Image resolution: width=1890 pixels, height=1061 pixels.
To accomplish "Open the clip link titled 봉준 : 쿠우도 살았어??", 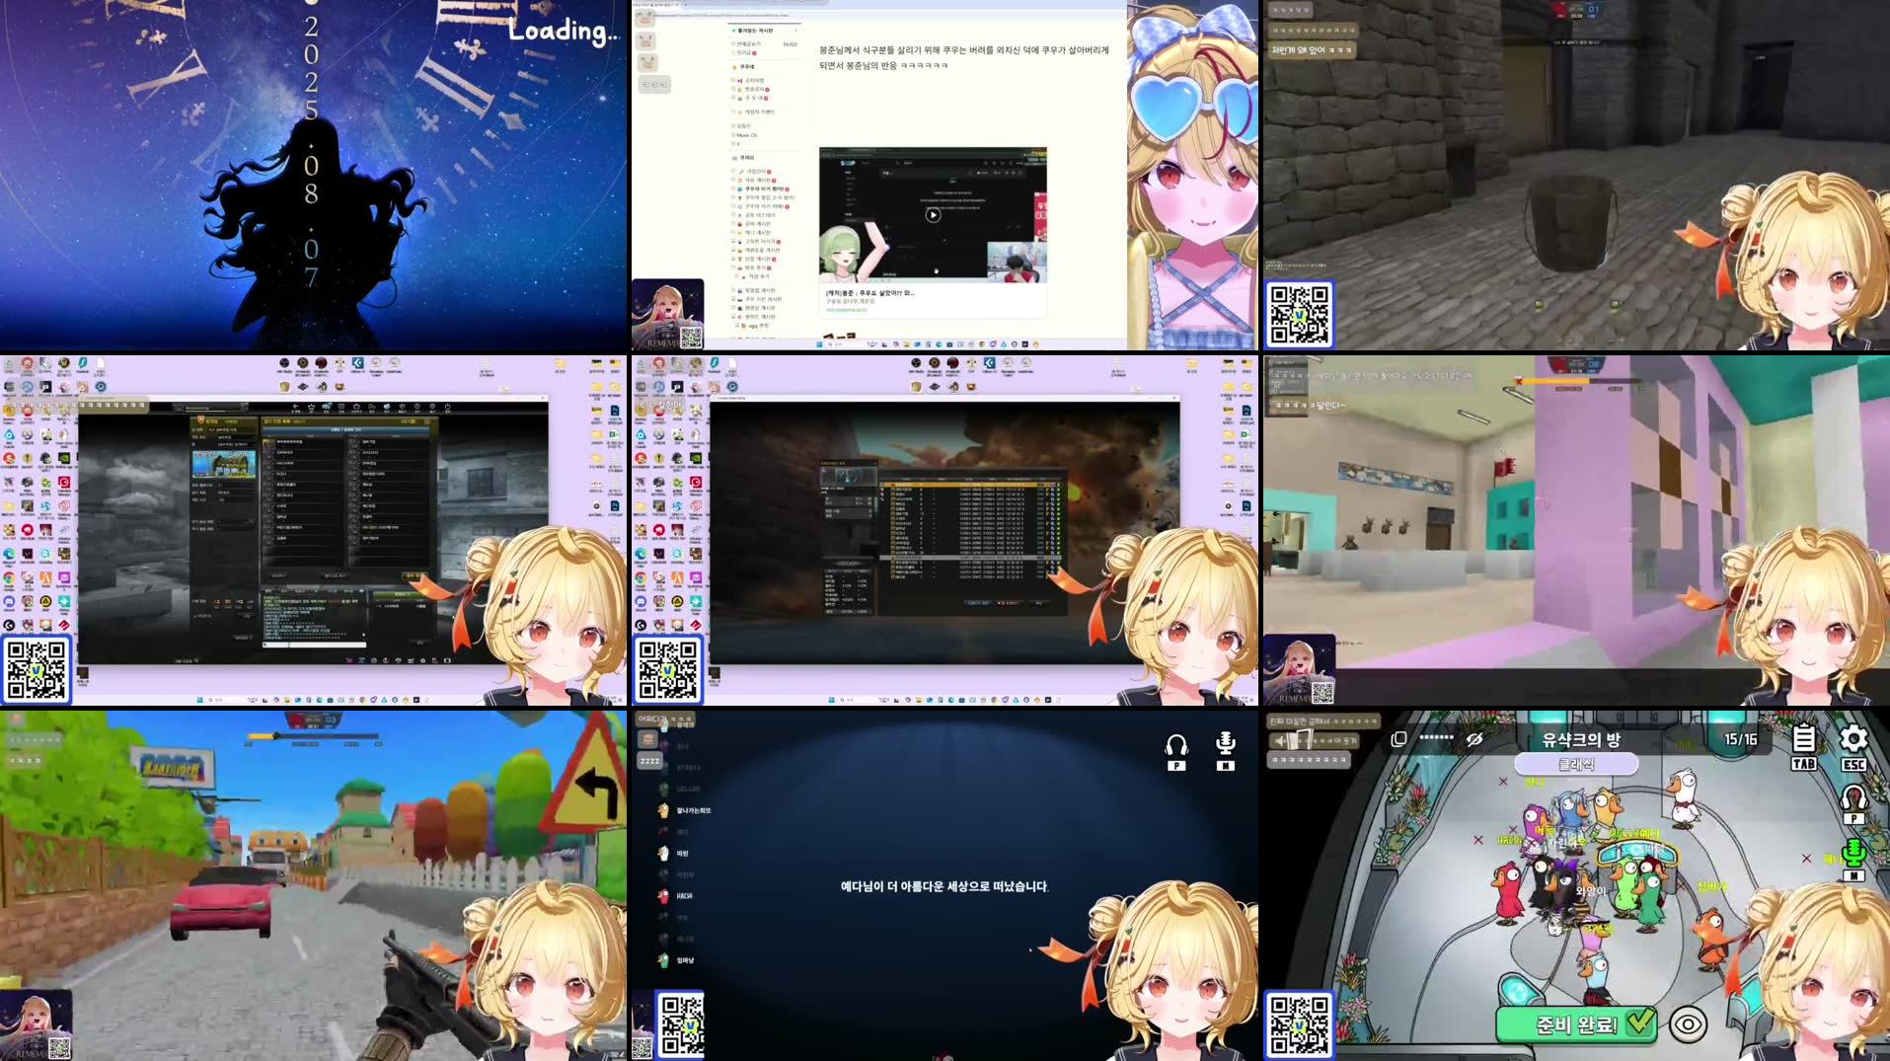I will coord(870,293).
